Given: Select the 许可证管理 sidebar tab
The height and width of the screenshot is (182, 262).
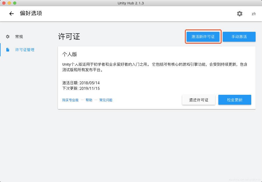Looking at the screenshot, I should click(x=25, y=50).
